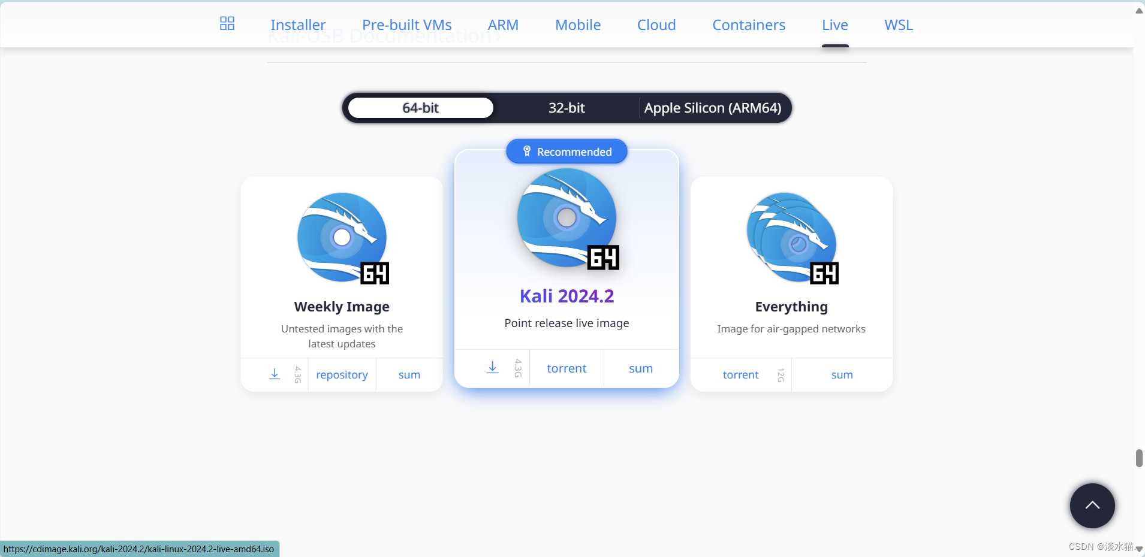This screenshot has width=1145, height=557.
Task: Switch to Apple Silicon (ARM64) option
Action: click(x=713, y=108)
